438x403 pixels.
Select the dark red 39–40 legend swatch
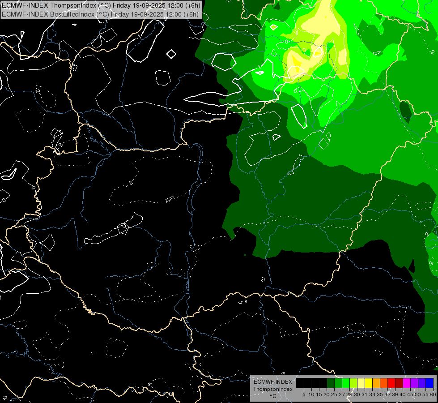coord(399,383)
